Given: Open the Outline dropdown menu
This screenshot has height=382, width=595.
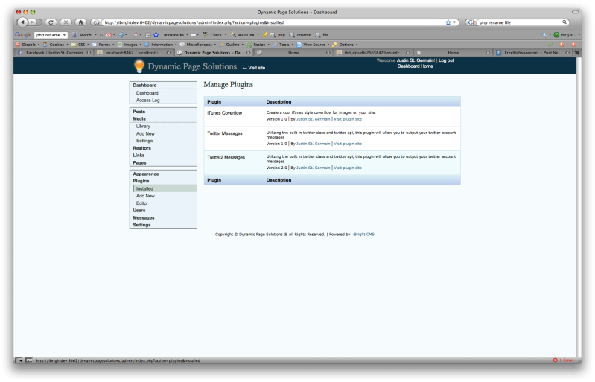Looking at the screenshot, I should pos(231,45).
